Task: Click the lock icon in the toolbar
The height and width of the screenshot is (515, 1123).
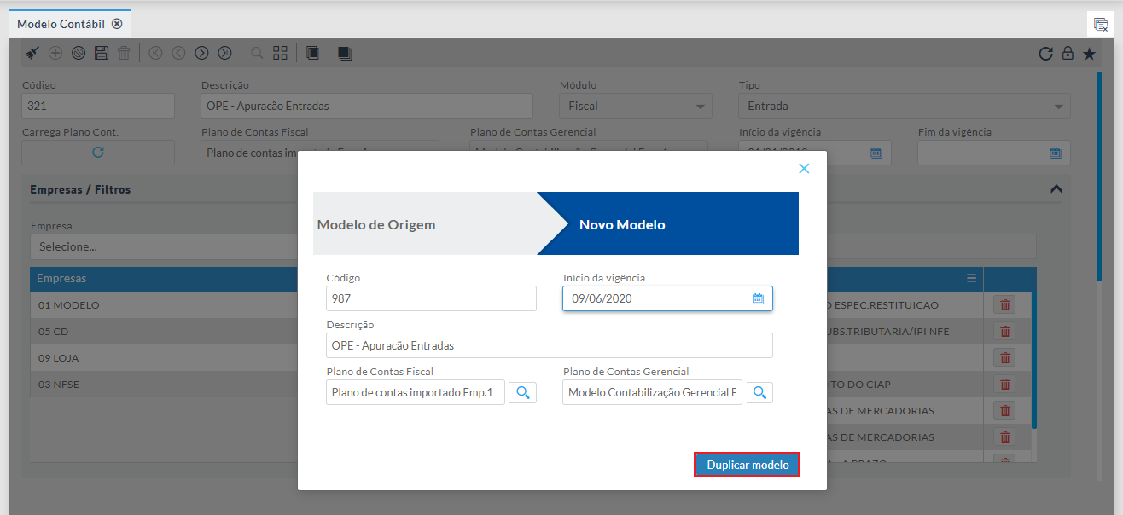Action: [1068, 54]
